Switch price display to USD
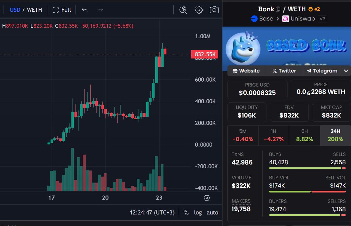 click(15, 10)
